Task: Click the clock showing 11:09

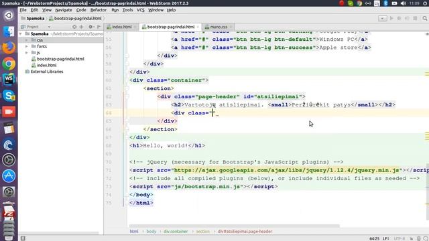Action: (x=414, y=3)
